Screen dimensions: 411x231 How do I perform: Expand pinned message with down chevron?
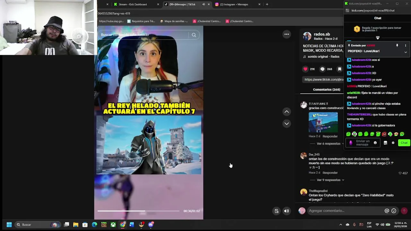[406, 52]
